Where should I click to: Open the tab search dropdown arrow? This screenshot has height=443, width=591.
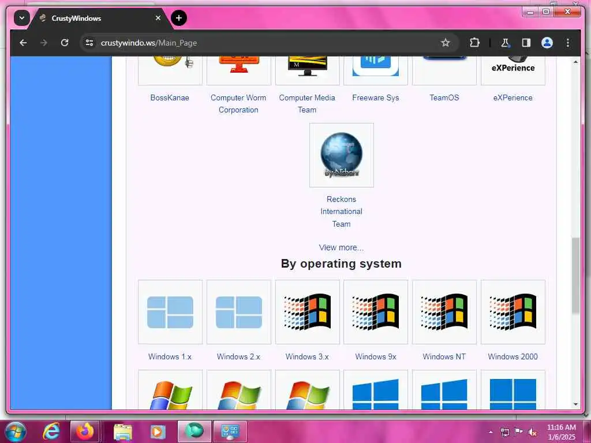click(x=22, y=18)
